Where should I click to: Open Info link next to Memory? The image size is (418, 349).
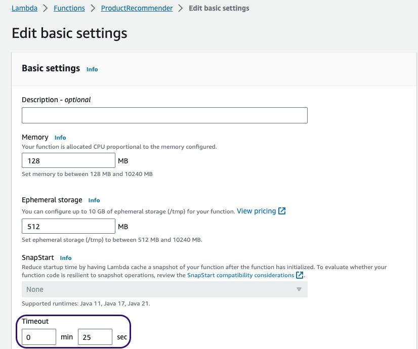click(x=60, y=138)
